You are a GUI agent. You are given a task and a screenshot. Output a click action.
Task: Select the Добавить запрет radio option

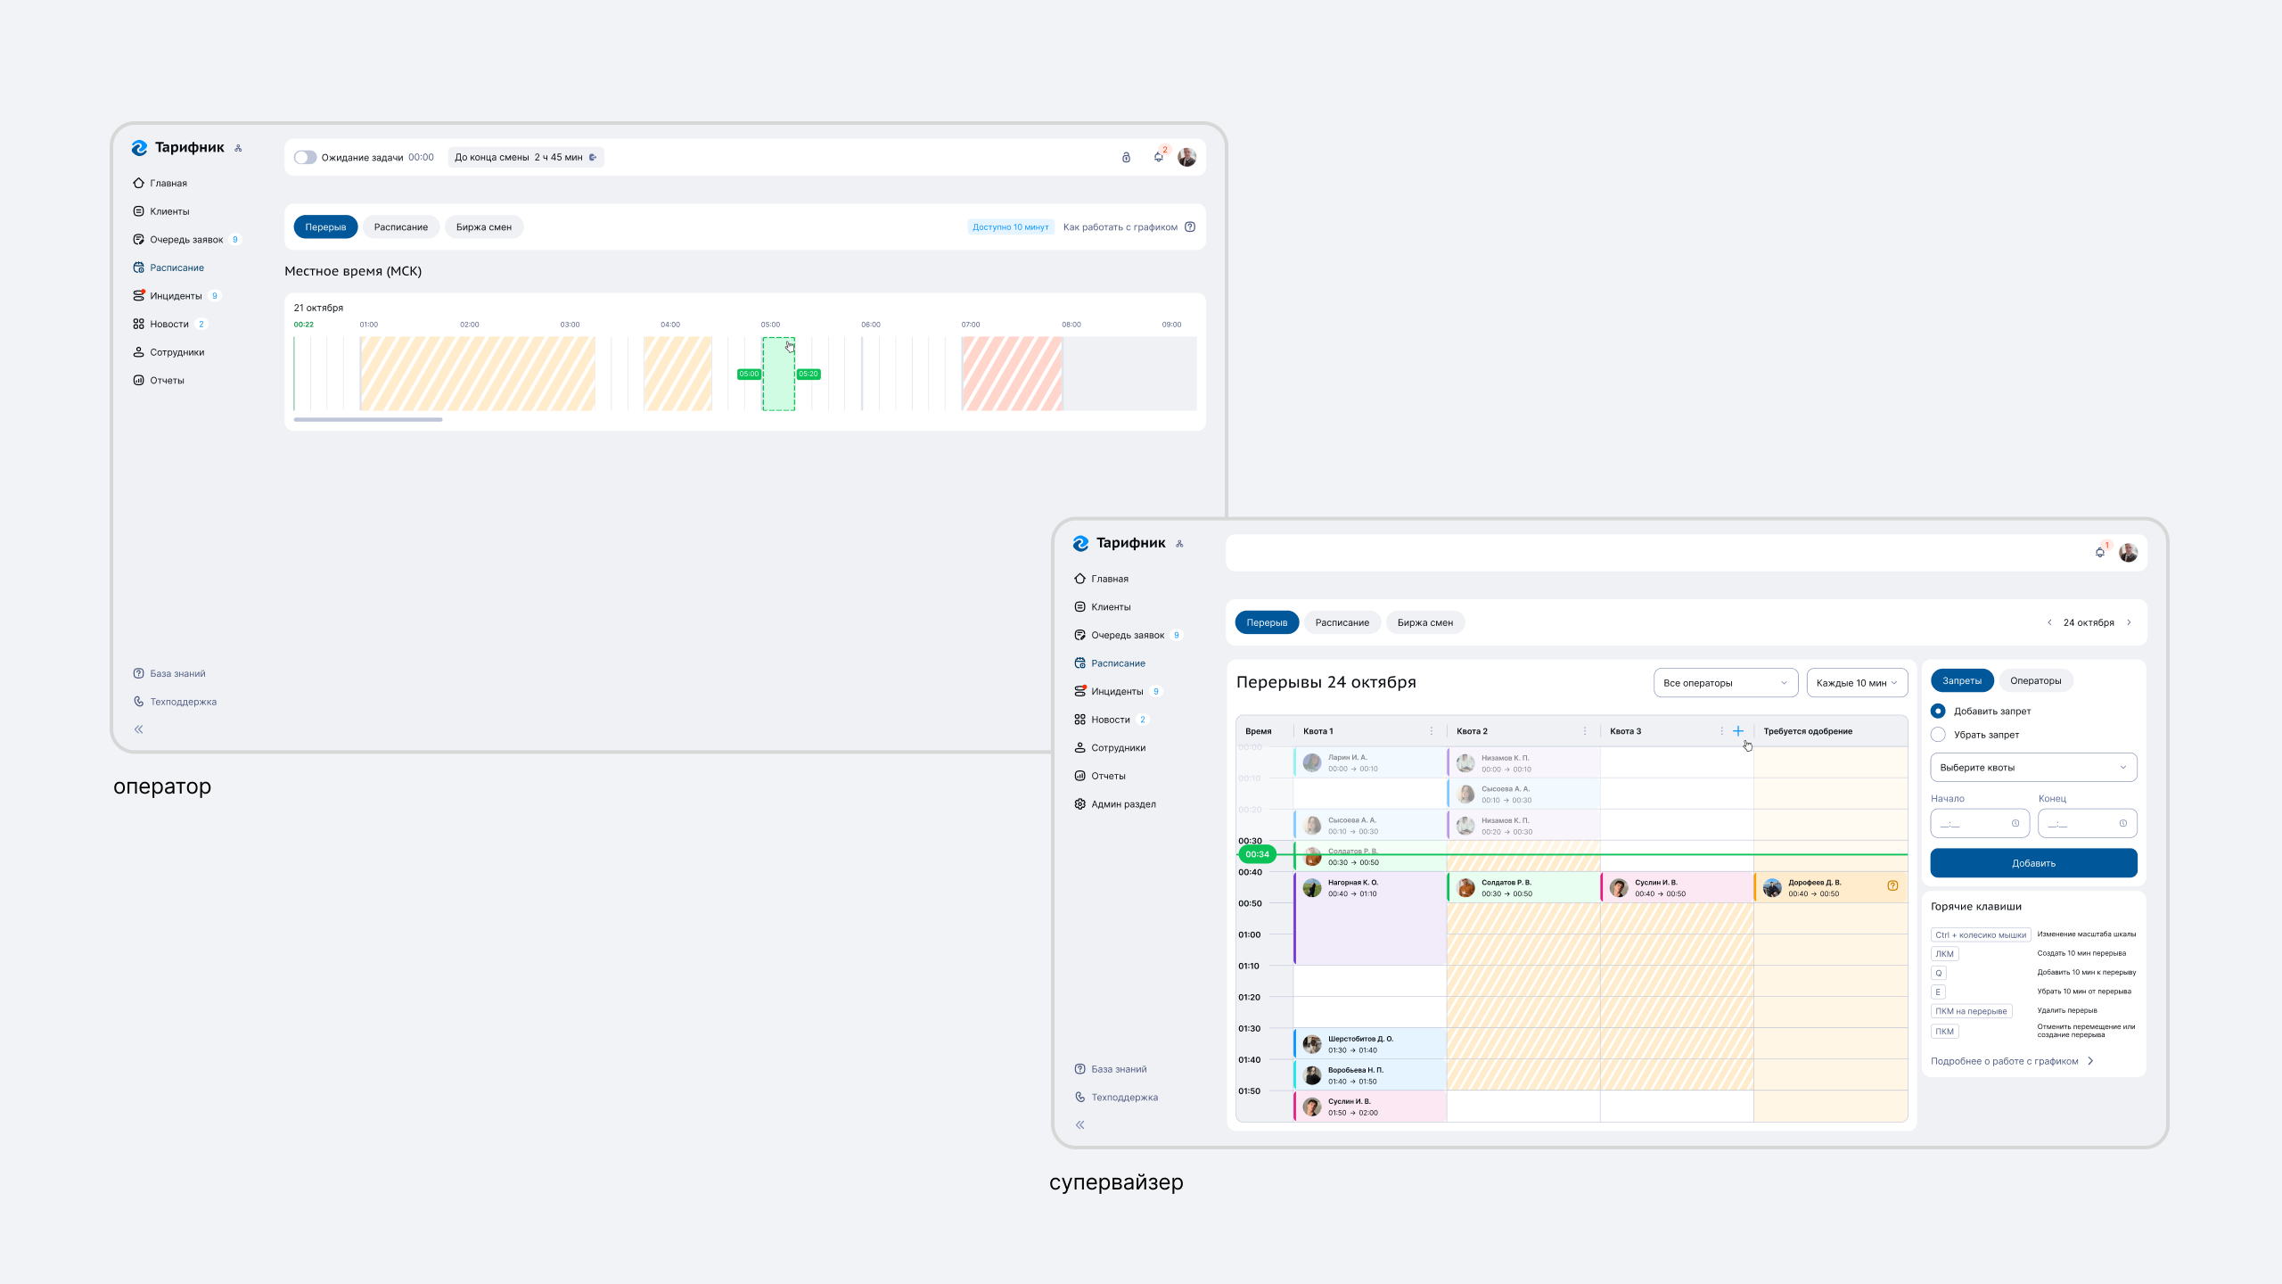click(x=1938, y=712)
